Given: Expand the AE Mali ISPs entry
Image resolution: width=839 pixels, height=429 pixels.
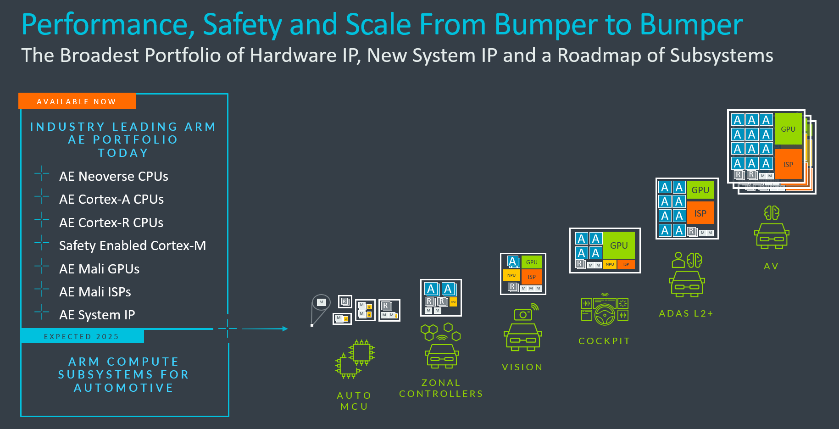Looking at the screenshot, I should click(x=41, y=290).
